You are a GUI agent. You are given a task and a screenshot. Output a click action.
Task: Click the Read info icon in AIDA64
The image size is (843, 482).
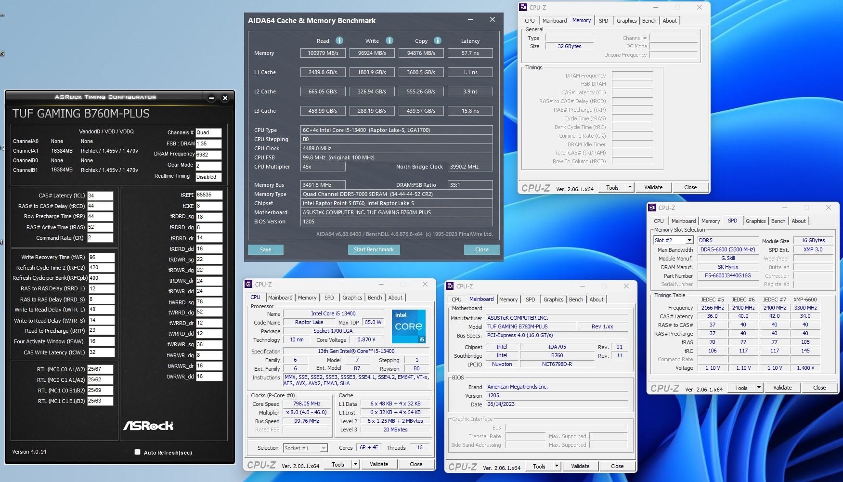tap(339, 41)
